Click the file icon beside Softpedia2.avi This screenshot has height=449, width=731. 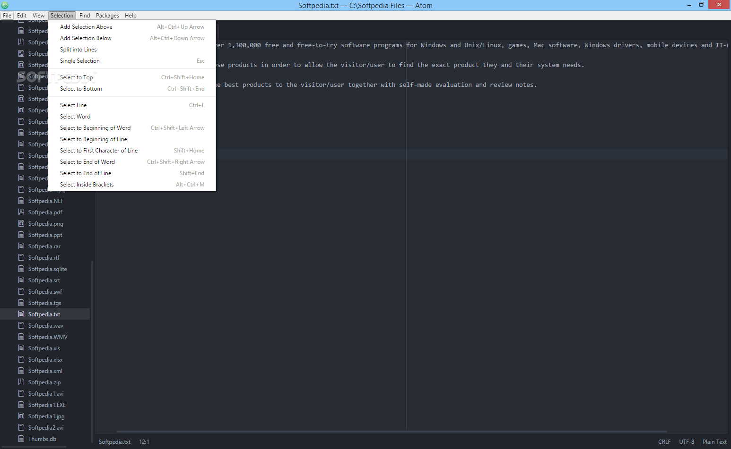pos(21,427)
